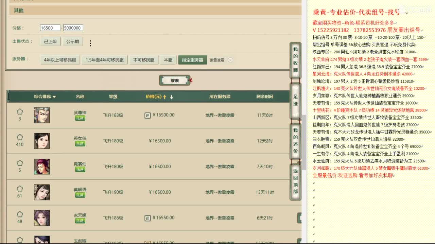Toggle the 公示期 sale status filter
The image size is (435, 244).
[72, 41]
